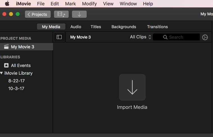Open the clip settings gear icon
213x137 pixels.
click(x=205, y=37)
